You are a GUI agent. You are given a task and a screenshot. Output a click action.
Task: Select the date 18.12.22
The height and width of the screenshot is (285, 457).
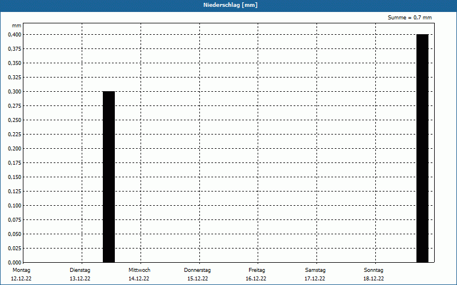point(374,279)
